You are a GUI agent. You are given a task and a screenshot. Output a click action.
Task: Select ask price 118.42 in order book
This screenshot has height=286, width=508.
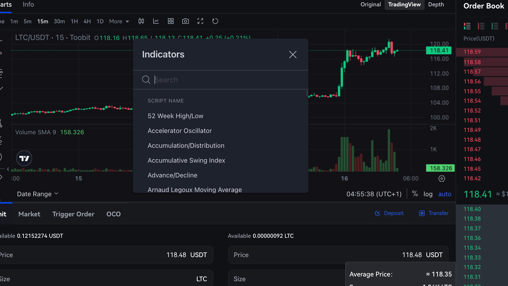click(472, 178)
